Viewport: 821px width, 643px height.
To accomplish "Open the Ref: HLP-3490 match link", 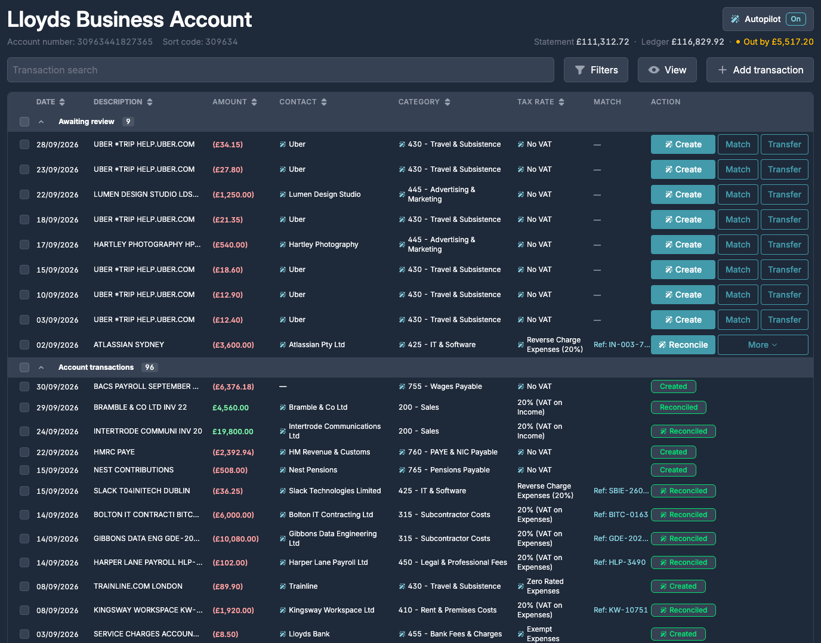I will (619, 562).
